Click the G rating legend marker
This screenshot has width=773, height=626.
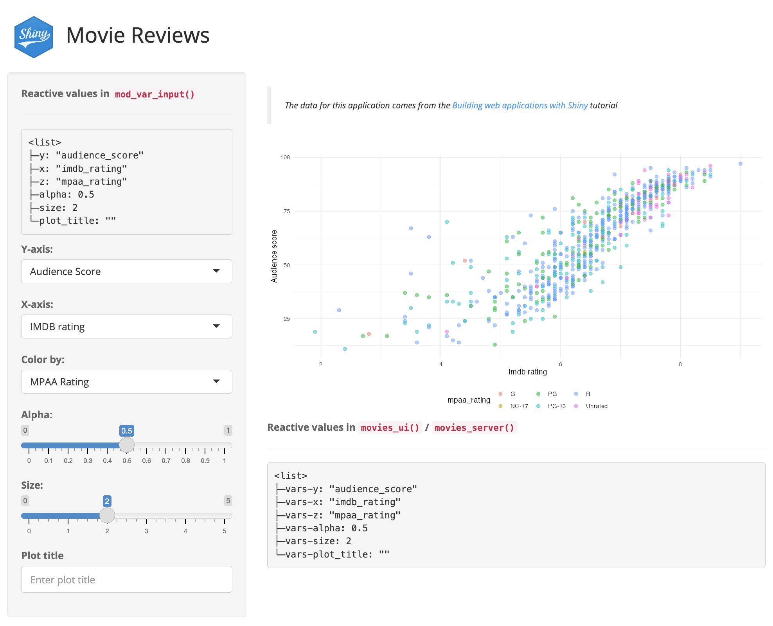pyautogui.click(x=500, y=394)
